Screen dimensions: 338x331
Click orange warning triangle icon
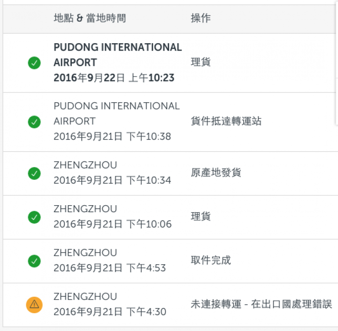coord(34,305)
